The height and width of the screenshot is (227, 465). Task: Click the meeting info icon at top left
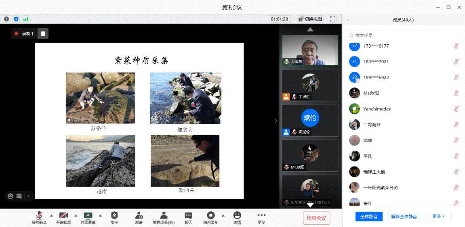(6, 19)
